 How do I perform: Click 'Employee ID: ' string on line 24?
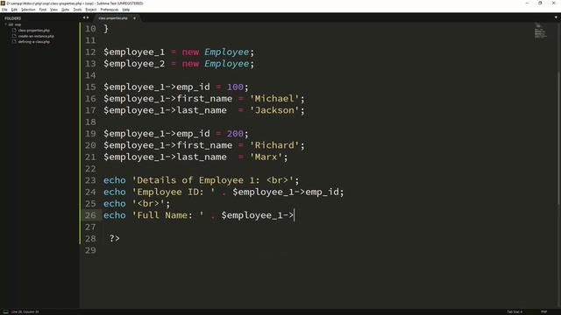174,192
